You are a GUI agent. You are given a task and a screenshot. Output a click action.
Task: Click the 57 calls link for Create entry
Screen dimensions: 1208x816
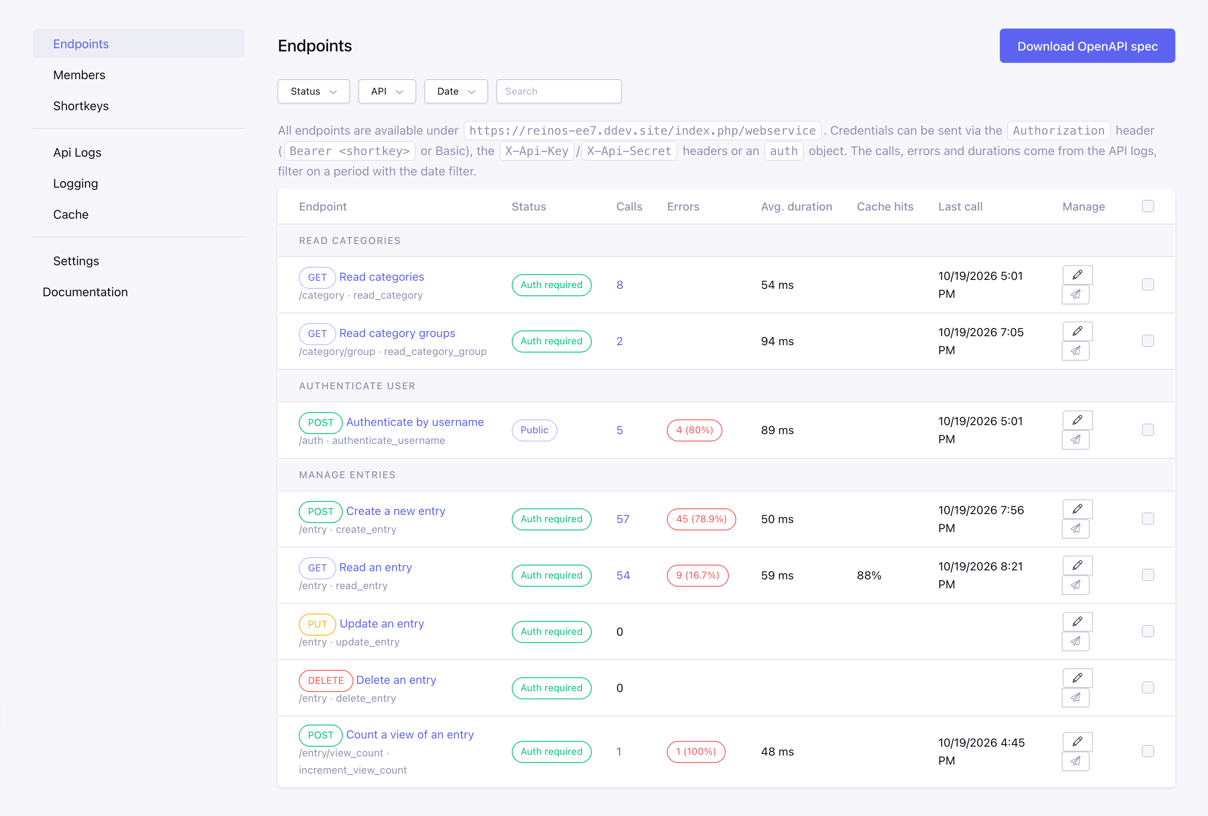click(623, 519)
